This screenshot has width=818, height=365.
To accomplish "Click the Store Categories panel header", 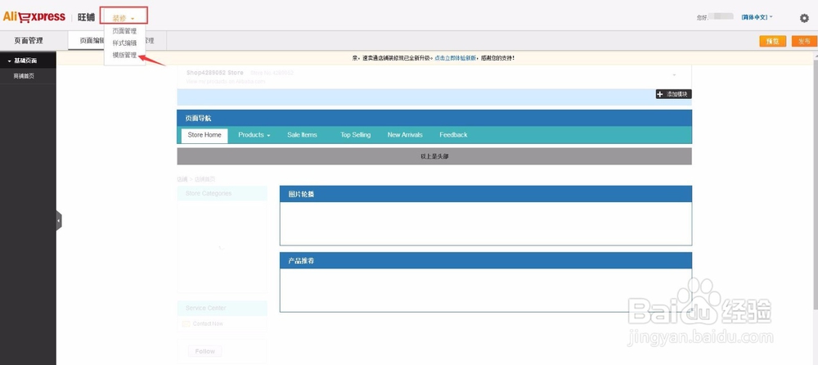I will coord(222,193).
